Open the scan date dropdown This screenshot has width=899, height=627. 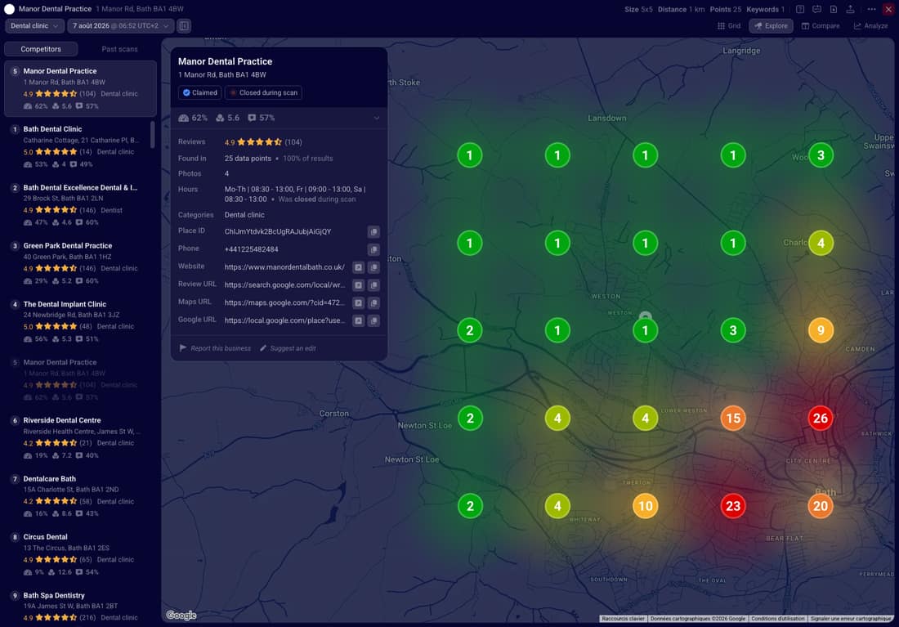tap(121, 26)
